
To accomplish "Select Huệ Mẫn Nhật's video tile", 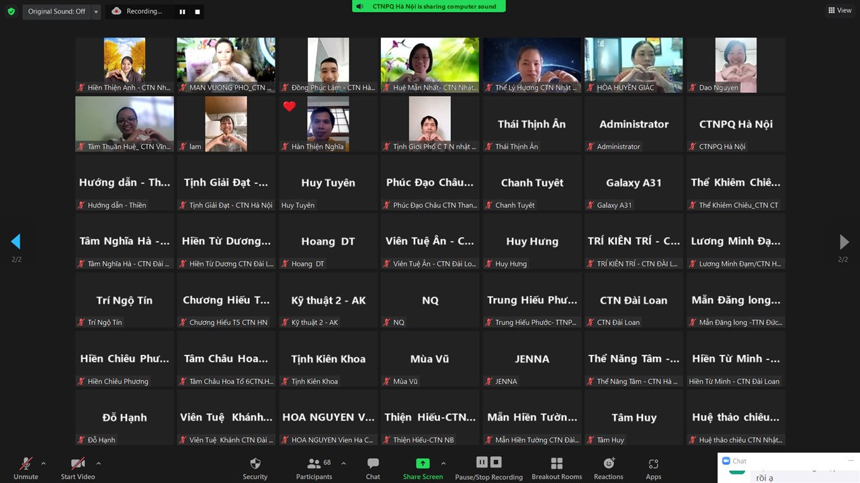I will (430, 65).
